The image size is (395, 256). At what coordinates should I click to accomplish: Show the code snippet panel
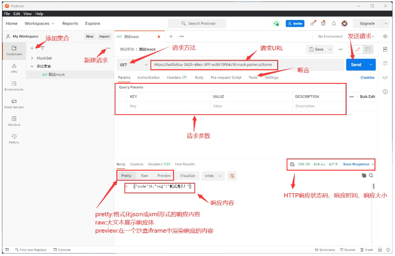tap(385, 77)
